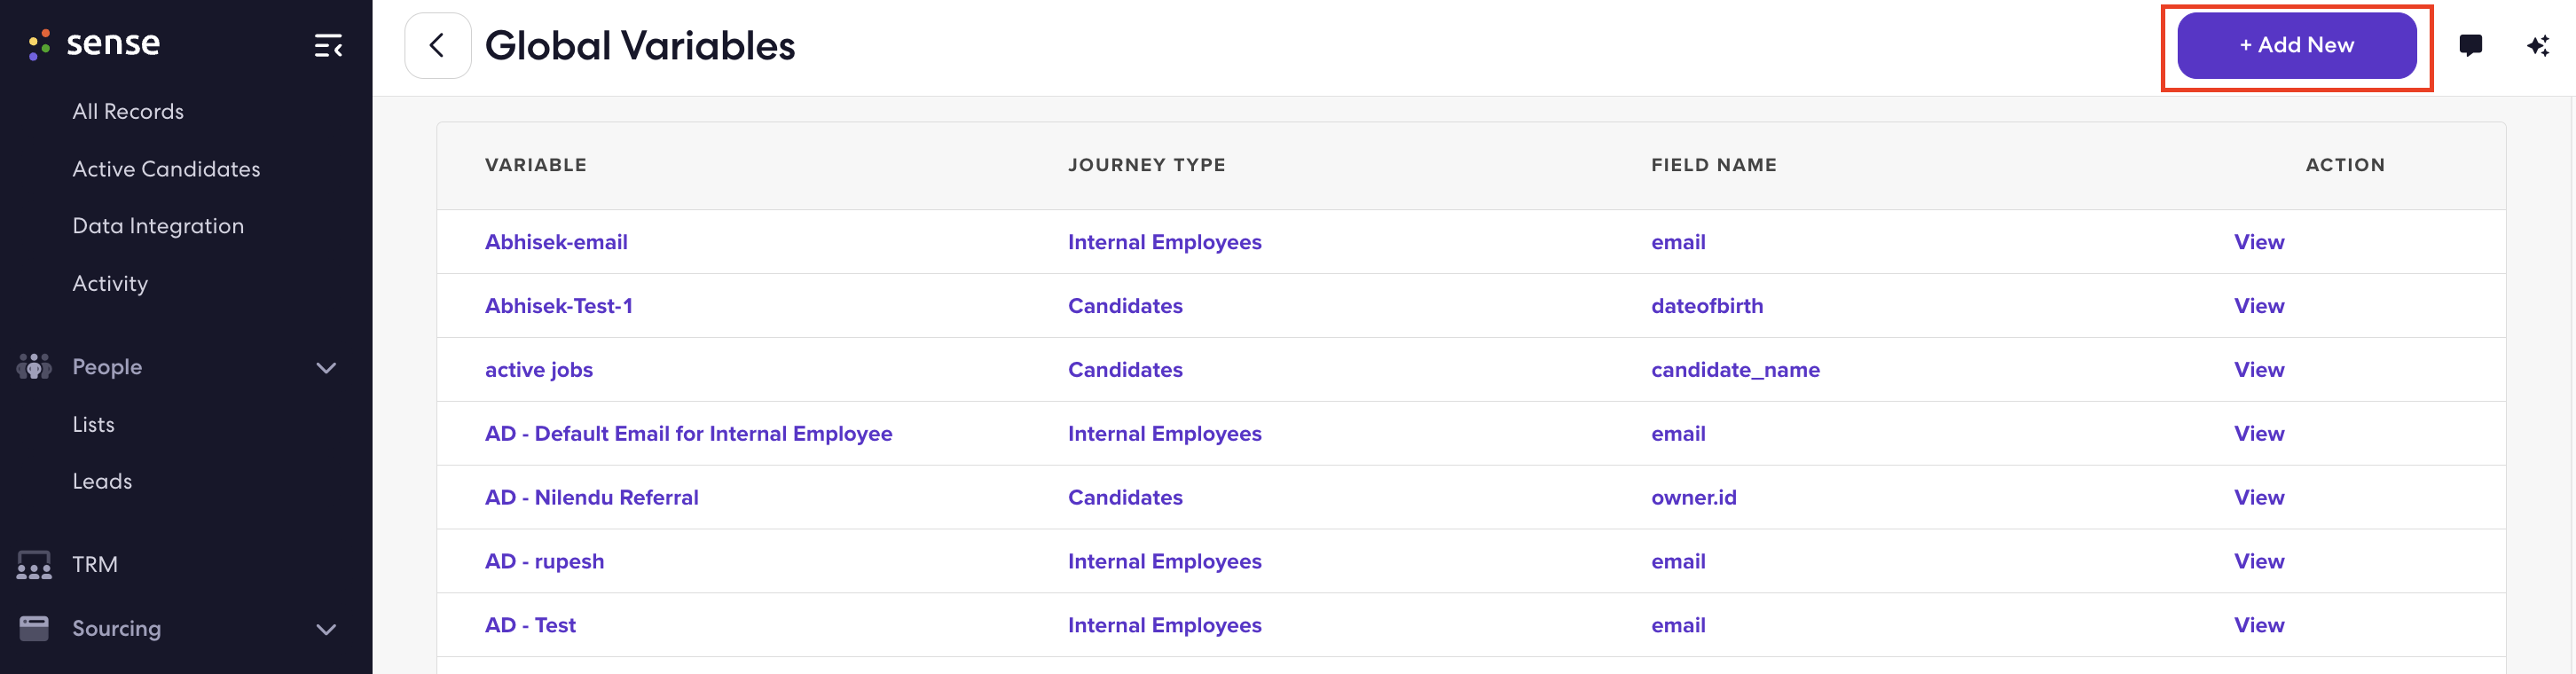Click the Sense logo

click(94, 44)
